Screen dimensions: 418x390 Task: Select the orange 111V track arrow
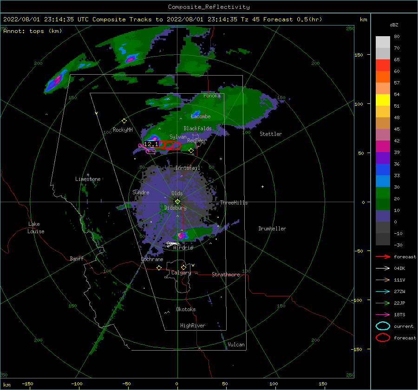pyautogui.click(x=383, y=280)
